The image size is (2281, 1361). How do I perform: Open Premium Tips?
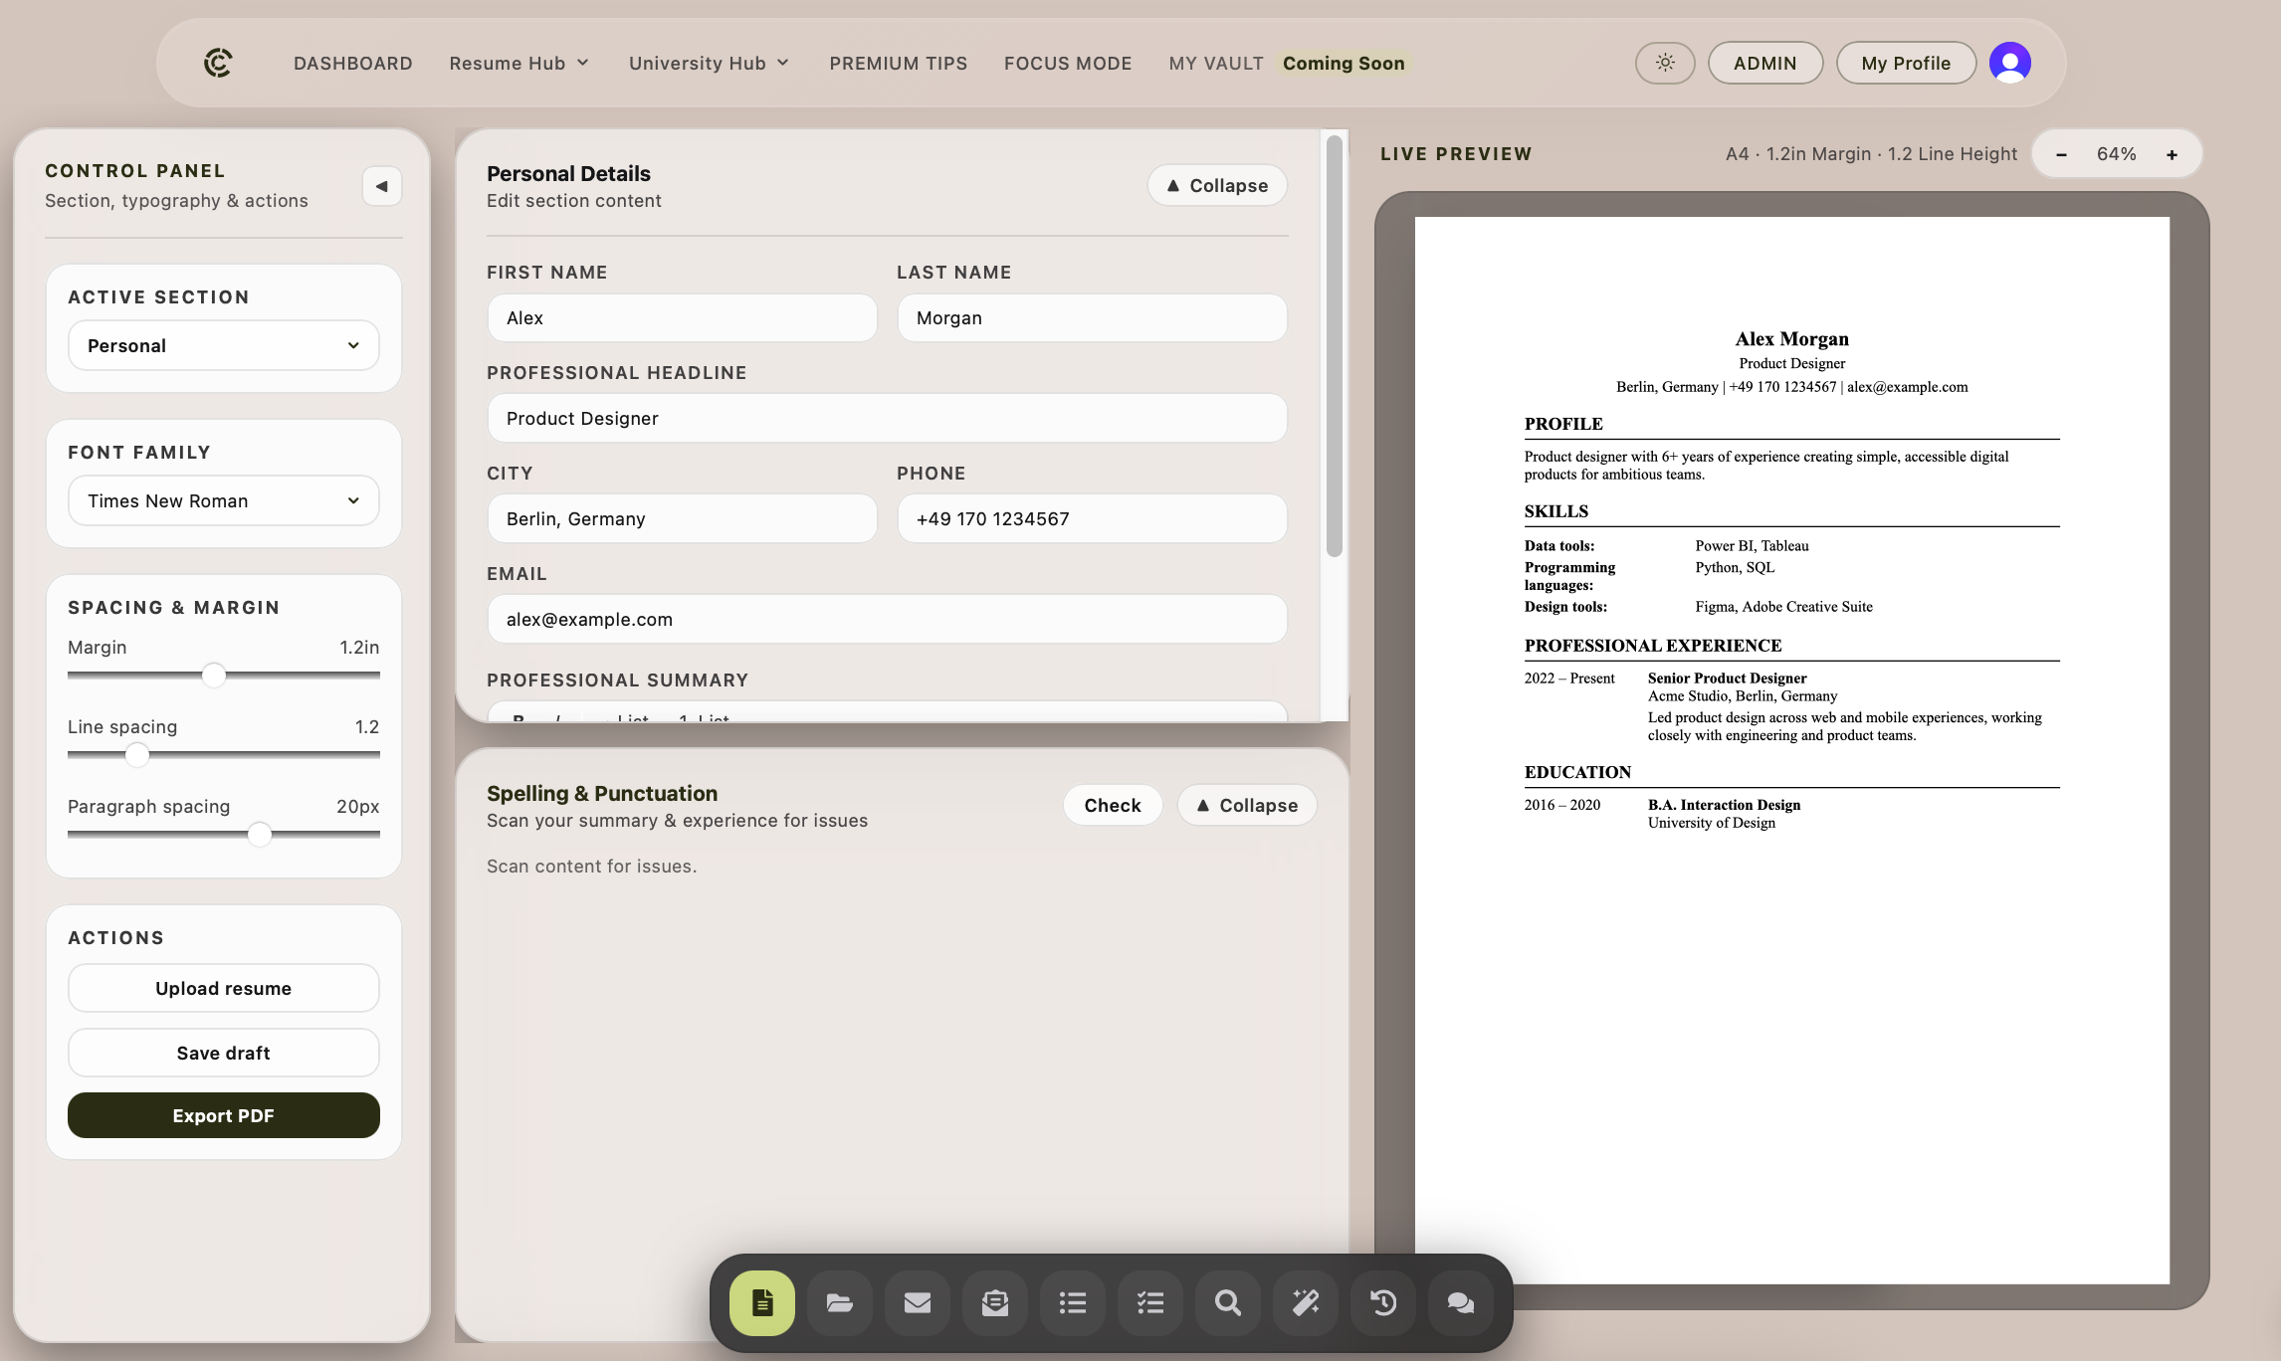[899, 63]
